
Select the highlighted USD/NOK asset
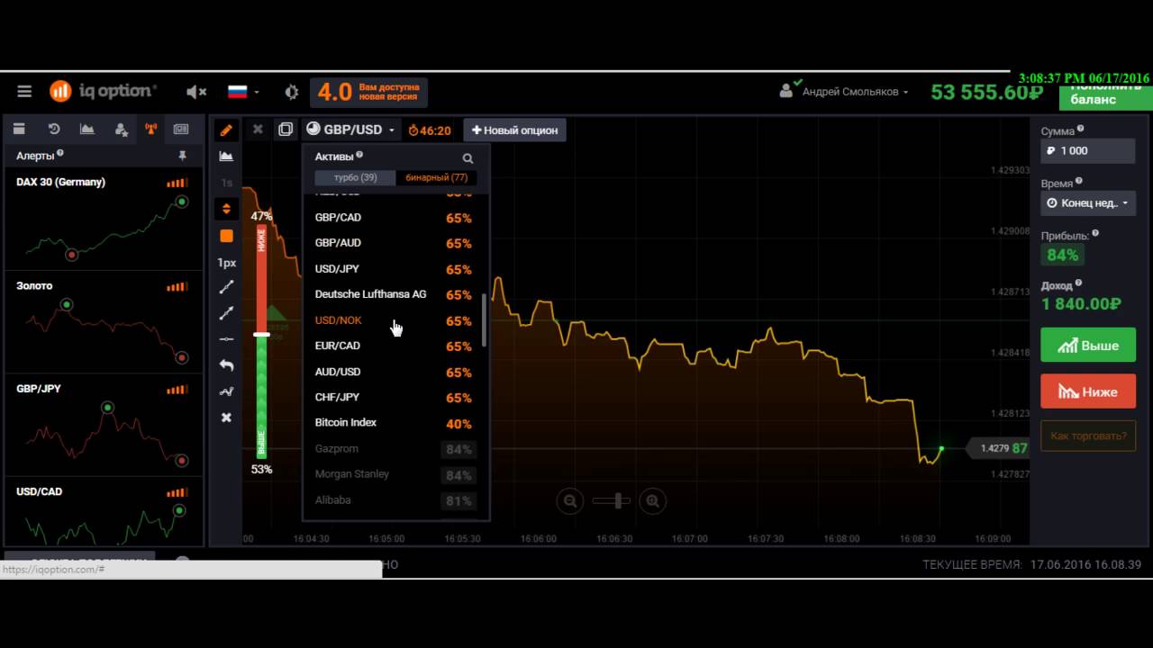click(394, 320)
